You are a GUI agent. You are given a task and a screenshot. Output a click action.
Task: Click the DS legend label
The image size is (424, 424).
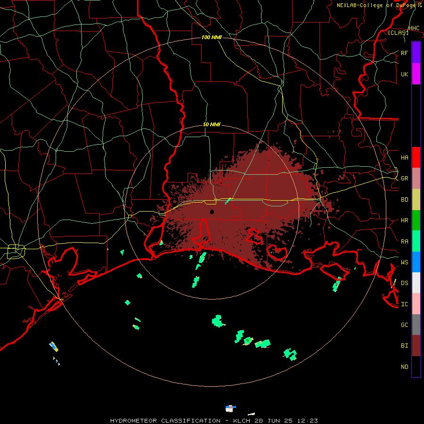pyautogui.click(x=405, y=283)
